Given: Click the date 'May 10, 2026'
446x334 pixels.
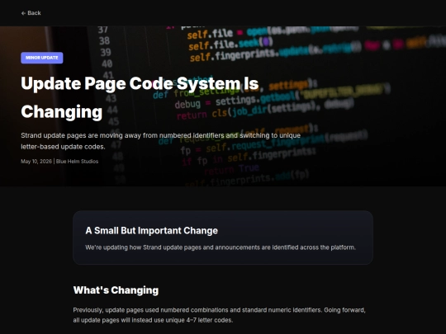Looking at the screenshot, I should point(36,162).
